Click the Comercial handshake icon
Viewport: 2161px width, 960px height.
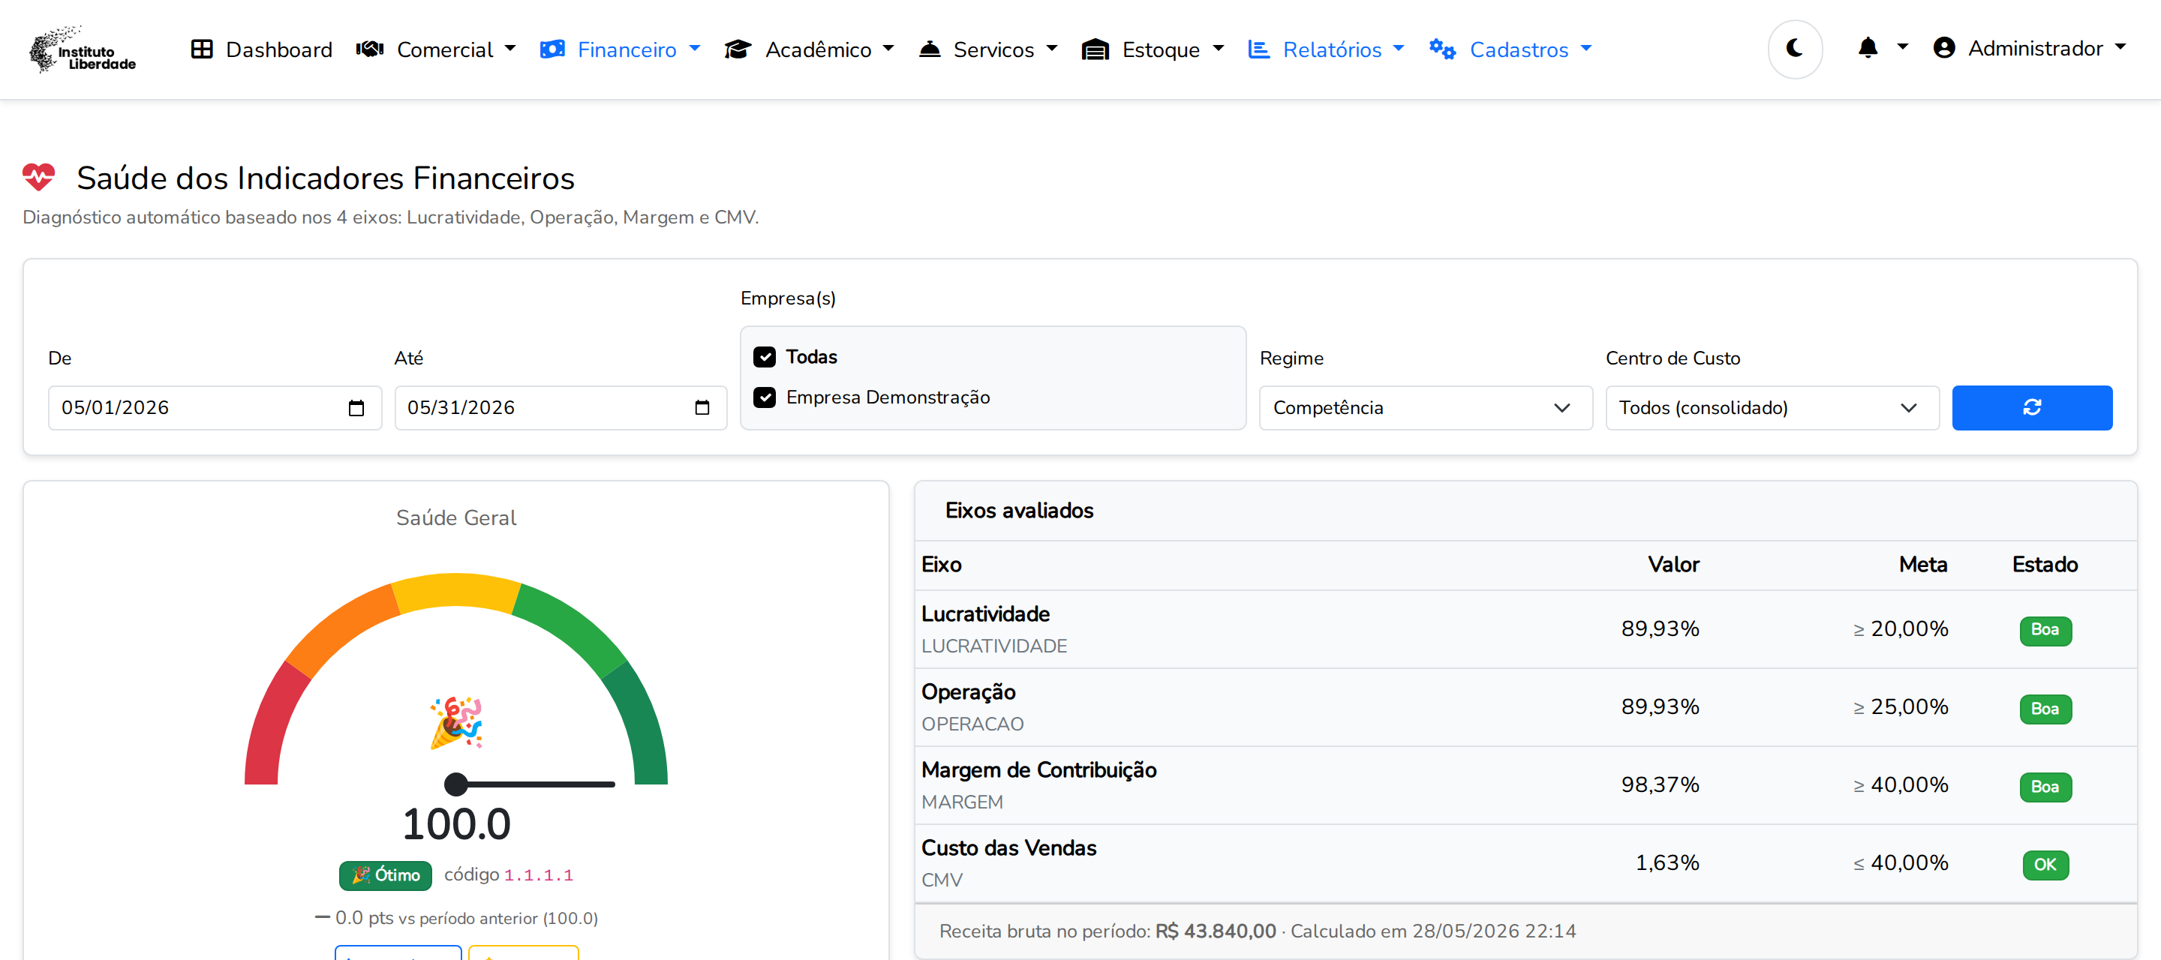click(370, 49)
